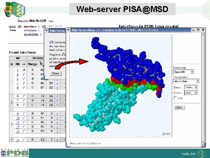Click the diamond link in interface row 8
Viewport: 210px width, 158px height.
(57, 105)
